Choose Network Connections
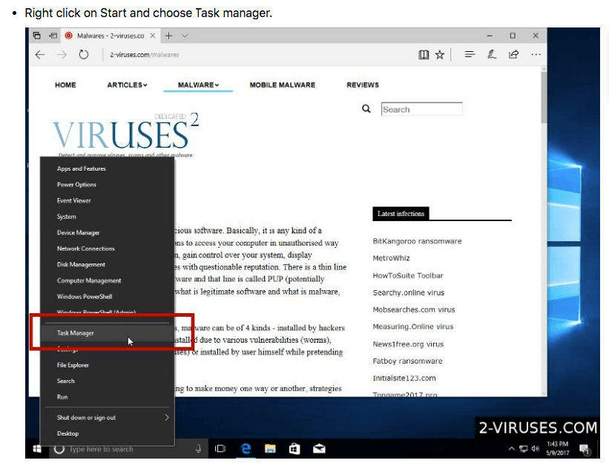Image resolution: width=609 pixels, height=466 pixels. click(108, 249)
